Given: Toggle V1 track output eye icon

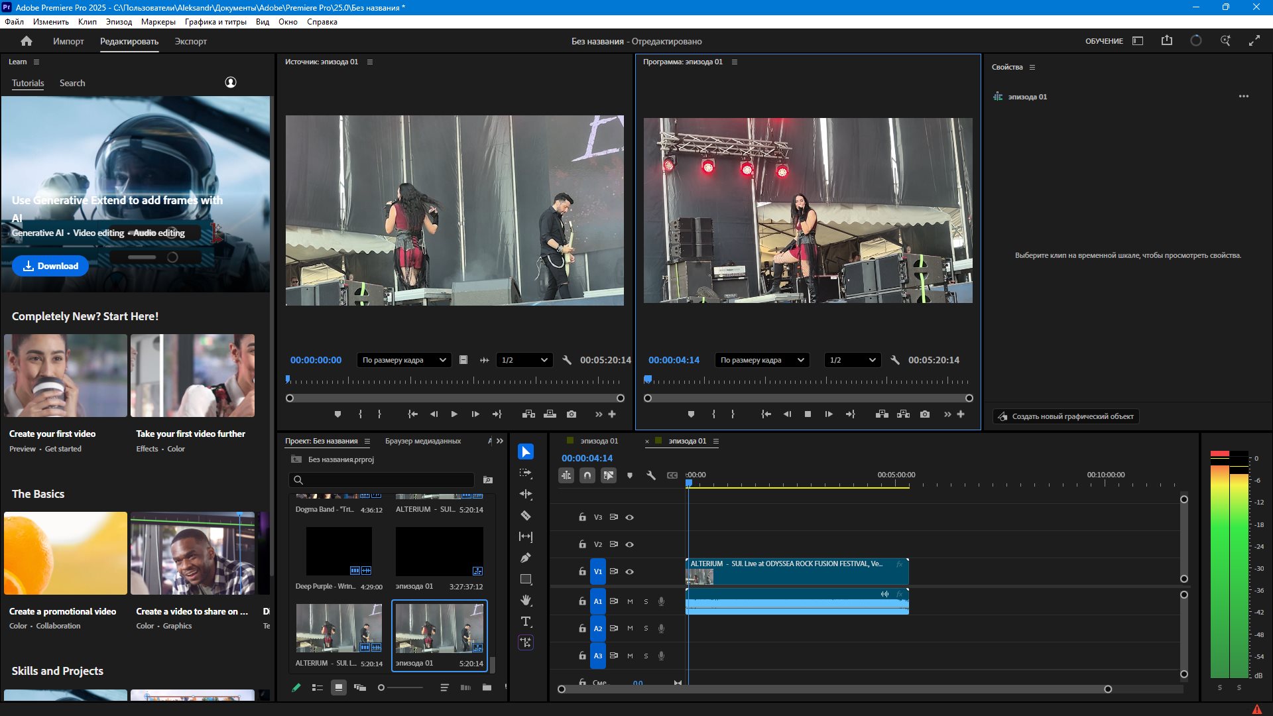Looking at the screenshot, I should coord(630,571).
